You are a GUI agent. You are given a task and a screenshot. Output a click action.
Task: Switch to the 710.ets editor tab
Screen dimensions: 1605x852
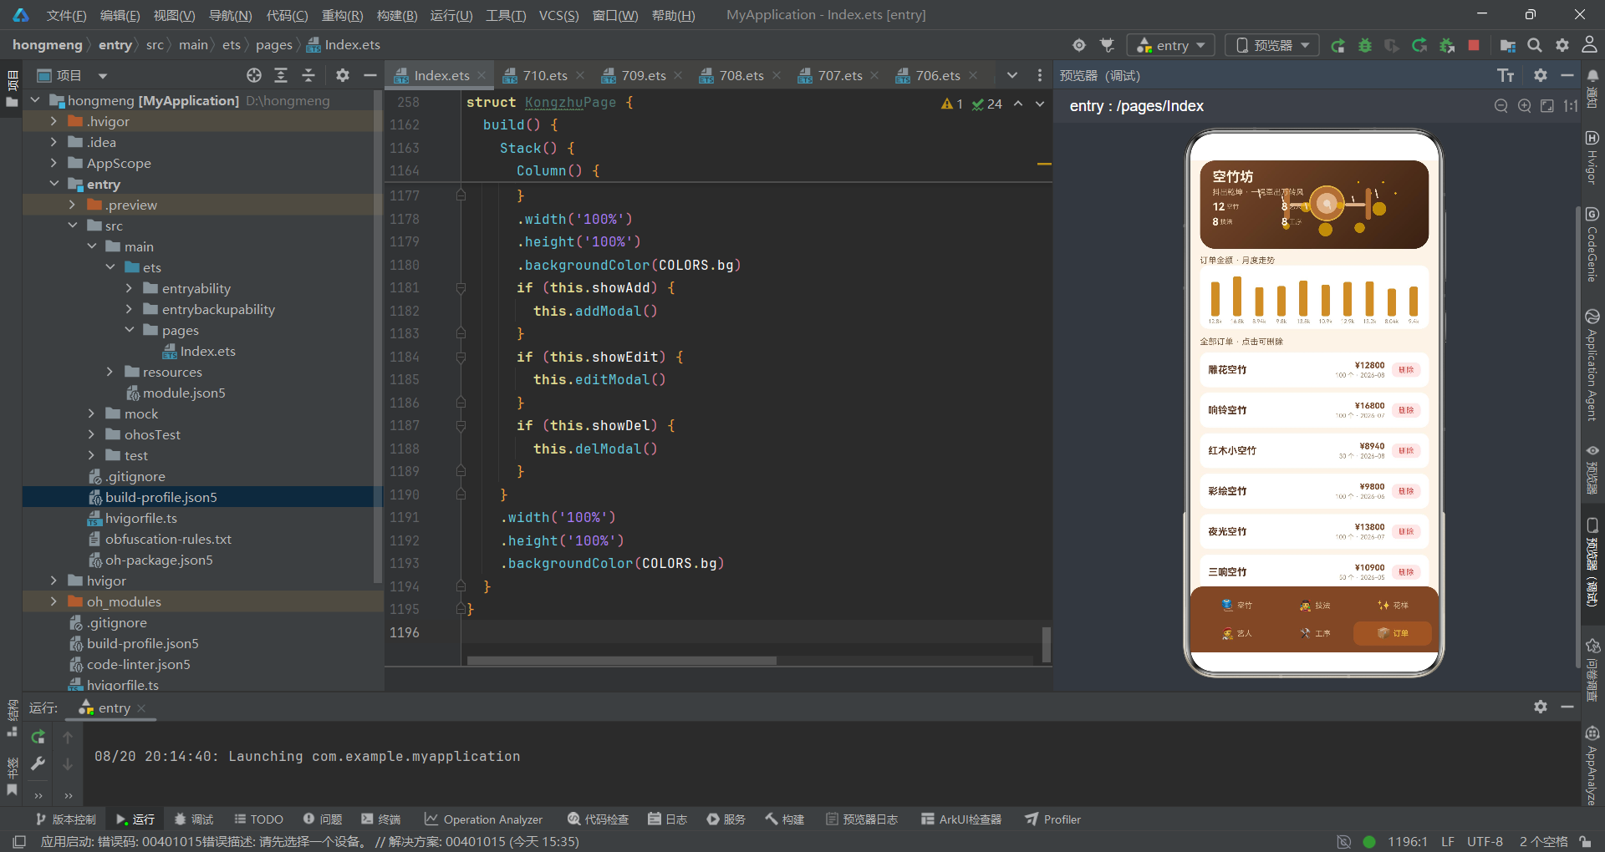544,75
